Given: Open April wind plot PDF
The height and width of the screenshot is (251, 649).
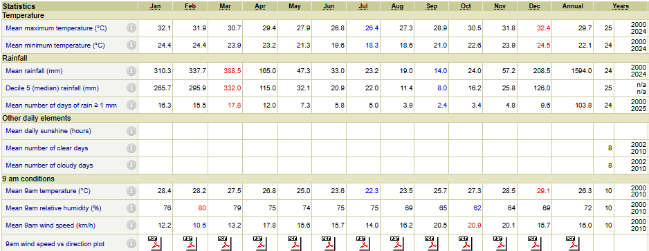Looking at the screenshot, I should [259, 243].
